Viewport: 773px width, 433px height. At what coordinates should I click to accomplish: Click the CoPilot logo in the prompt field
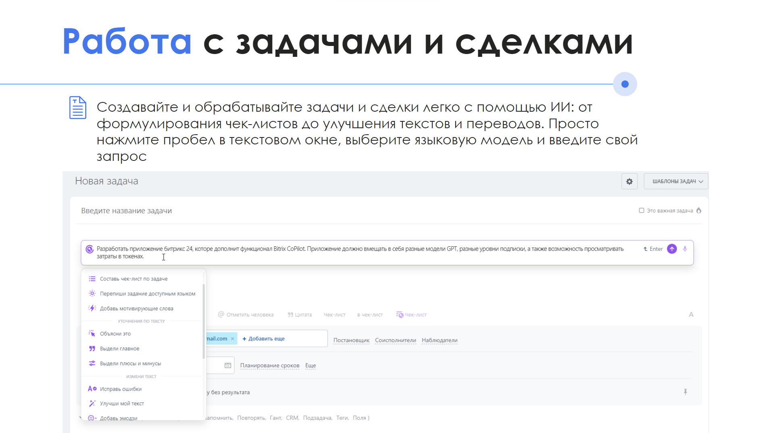(x=90, y=249)
